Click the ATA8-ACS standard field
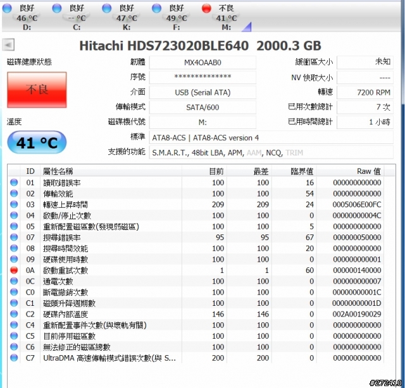The height and width of the screenshot is (388, 405). [271, 138]
